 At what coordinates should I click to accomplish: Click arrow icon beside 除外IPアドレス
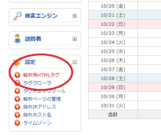click(x=17, y=107)
